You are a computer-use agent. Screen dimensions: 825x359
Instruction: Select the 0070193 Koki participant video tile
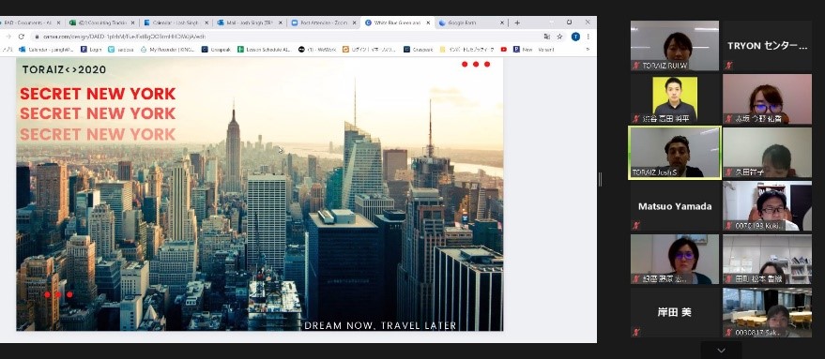[767, 206]
